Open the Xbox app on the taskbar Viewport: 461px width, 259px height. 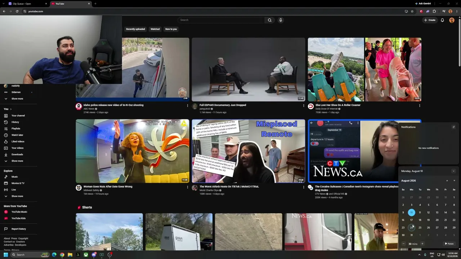click(86, 255)
